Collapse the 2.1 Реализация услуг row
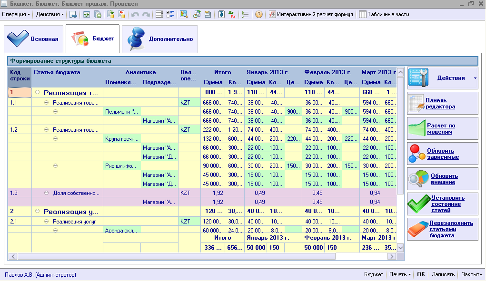Image resolution: width=486 pixels, height=281 pixels. (47, 222)
